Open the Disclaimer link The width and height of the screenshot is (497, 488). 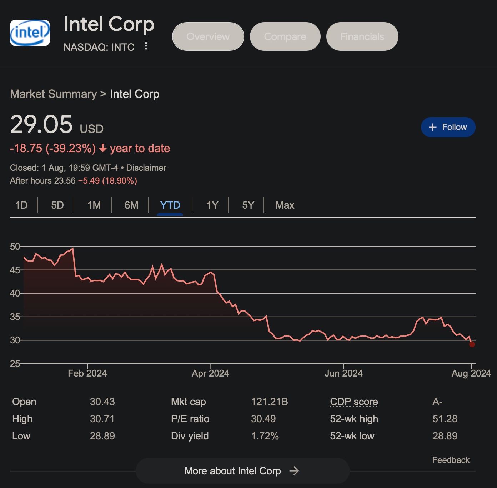pos(146,168)
